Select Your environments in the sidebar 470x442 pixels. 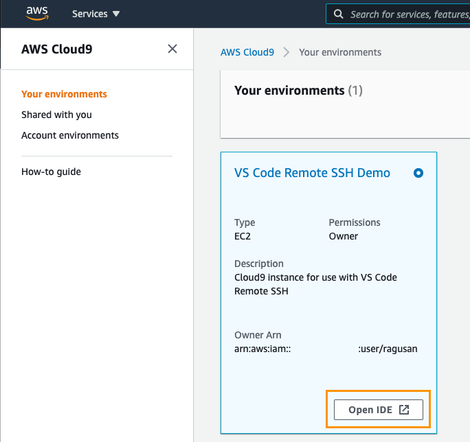(64, 94)
